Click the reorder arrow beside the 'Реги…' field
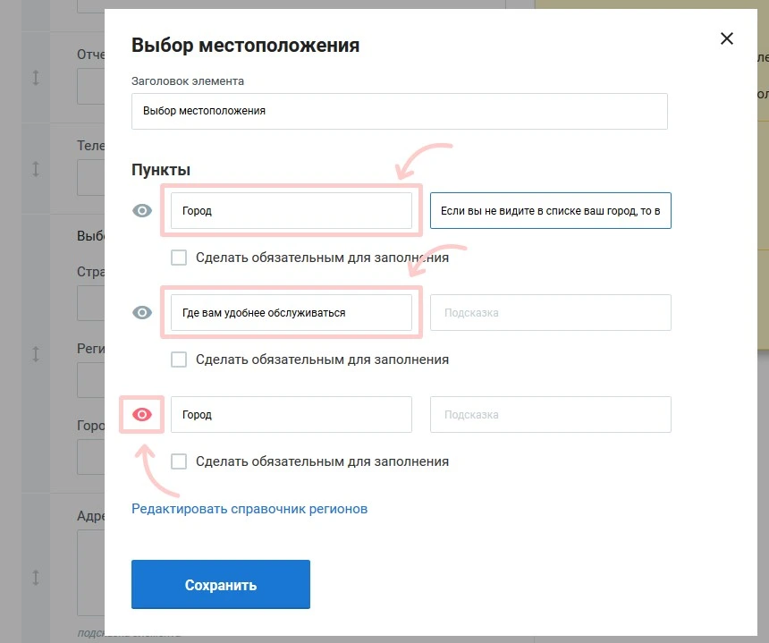This screenshot has height=643, width=769. (36, 354)
